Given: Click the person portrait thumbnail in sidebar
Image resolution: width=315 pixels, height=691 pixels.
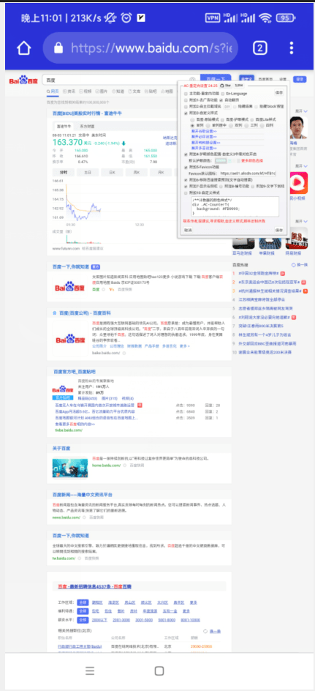Looking at the screenshot, I should (299, 128).
